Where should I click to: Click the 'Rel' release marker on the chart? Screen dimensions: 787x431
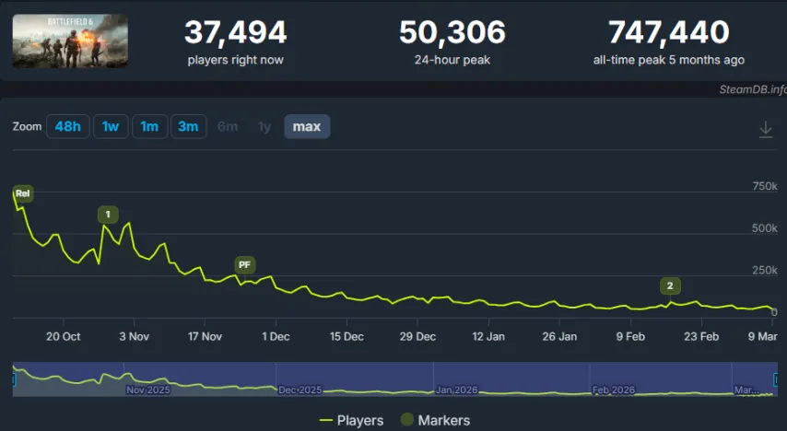click(23, 193)
